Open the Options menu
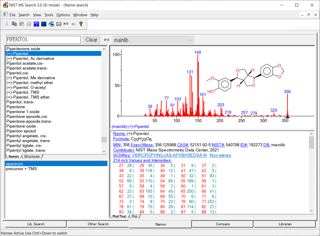 tap(63, 15)
